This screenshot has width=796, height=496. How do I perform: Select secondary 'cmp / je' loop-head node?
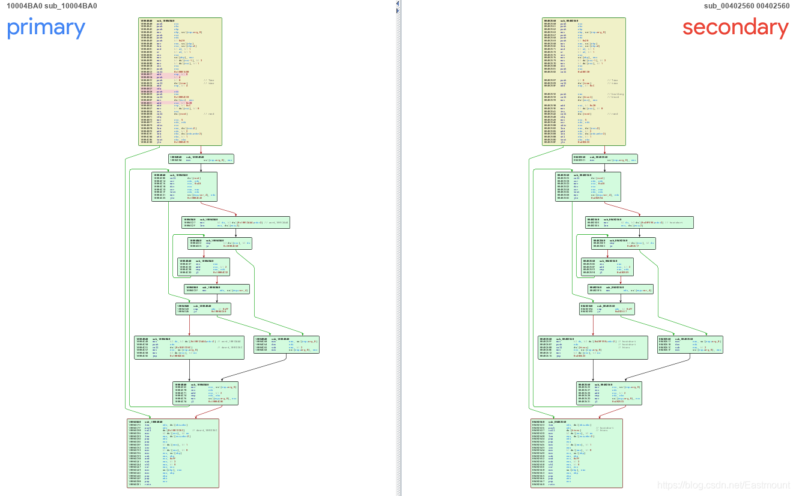pyautogui.click(x=624, y=244)
